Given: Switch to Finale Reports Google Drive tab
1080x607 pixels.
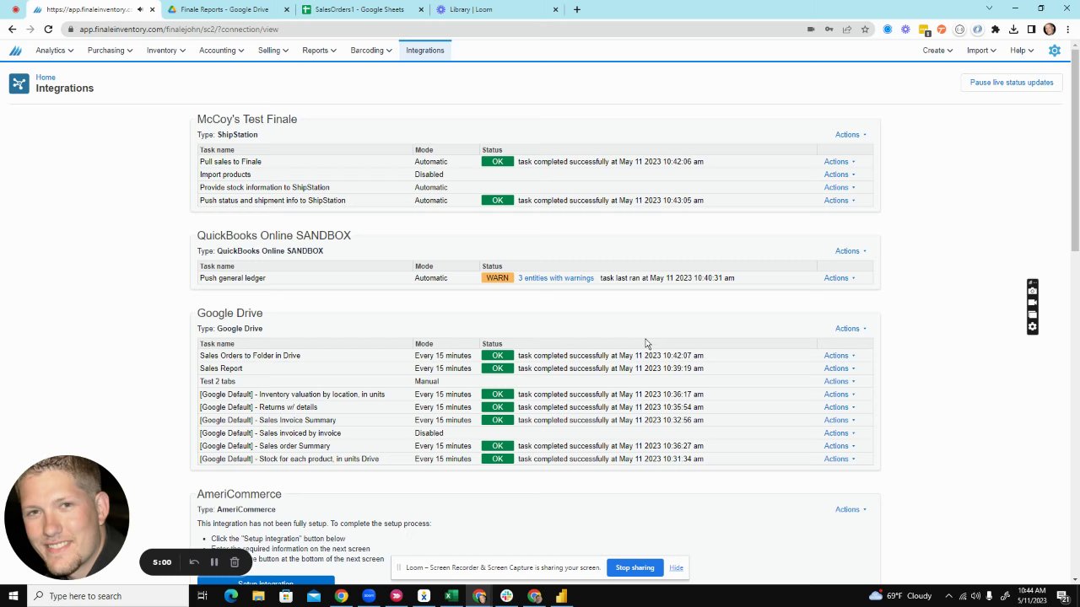Looking at the screenshot, I should 226,9.
